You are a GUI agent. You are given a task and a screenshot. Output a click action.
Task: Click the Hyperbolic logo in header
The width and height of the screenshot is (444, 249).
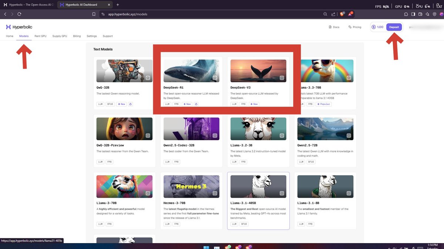click(x=19, y=27)
